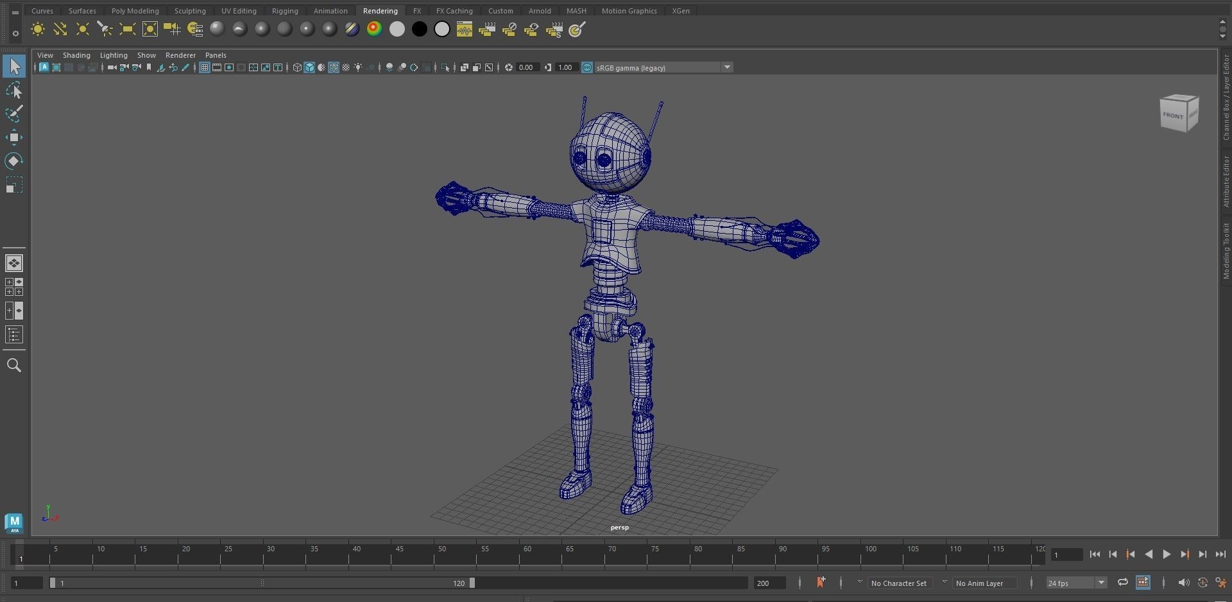Toggle loop playback mode

1123,583
